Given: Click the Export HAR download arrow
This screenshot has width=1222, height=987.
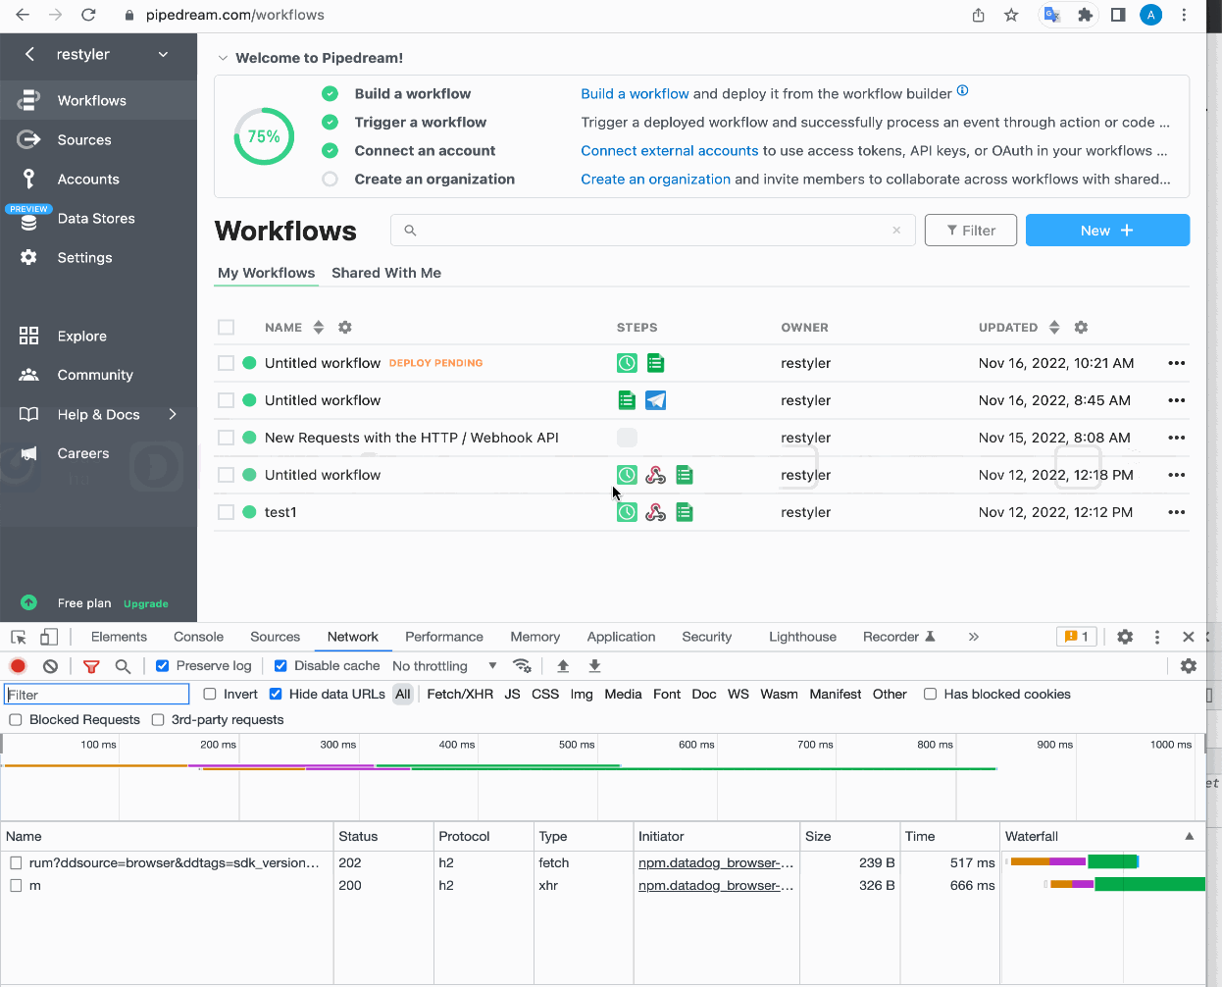Looking at the screenshot, I should (x=594, y=665).
